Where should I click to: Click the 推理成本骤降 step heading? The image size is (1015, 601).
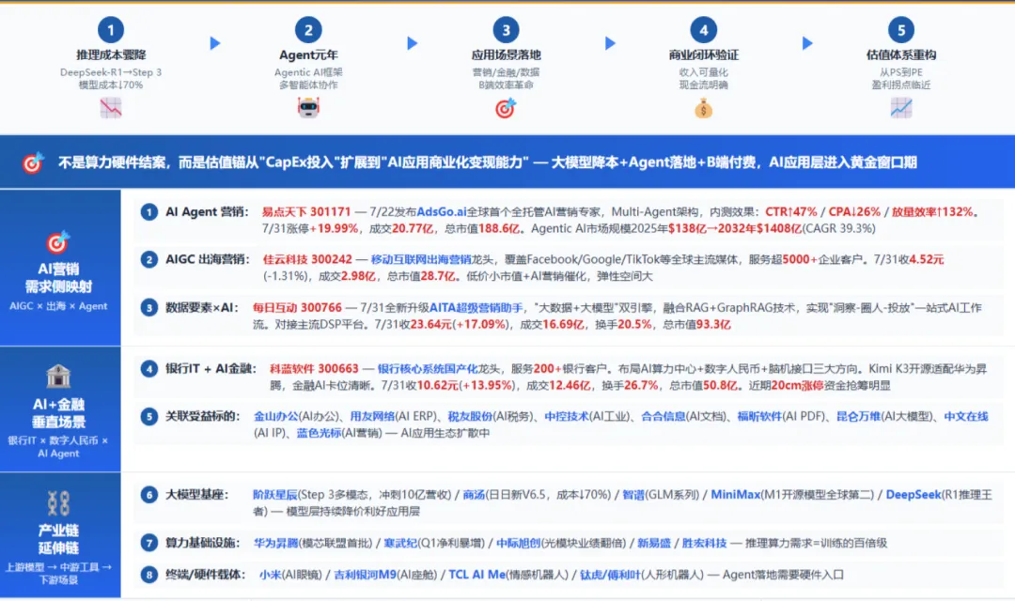(111, 55)
